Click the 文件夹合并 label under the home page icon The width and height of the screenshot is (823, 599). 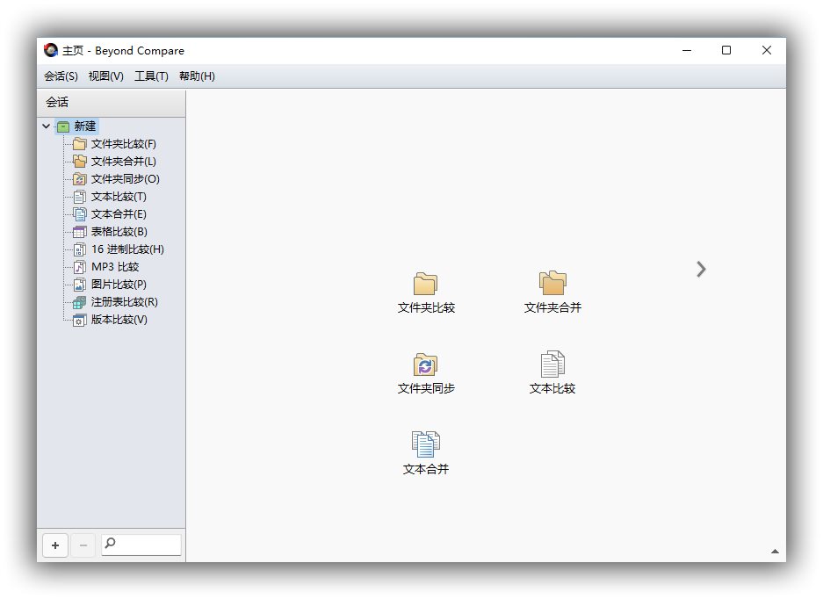[552, 307]
